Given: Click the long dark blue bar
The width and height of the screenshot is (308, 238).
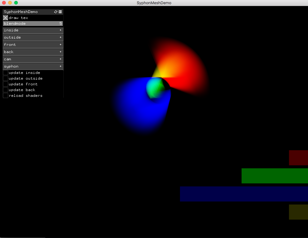Looking at the screenshot, I should coord(243,194).
